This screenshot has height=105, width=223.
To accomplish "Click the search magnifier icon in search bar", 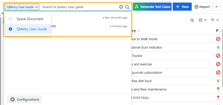I will [127, 7].
